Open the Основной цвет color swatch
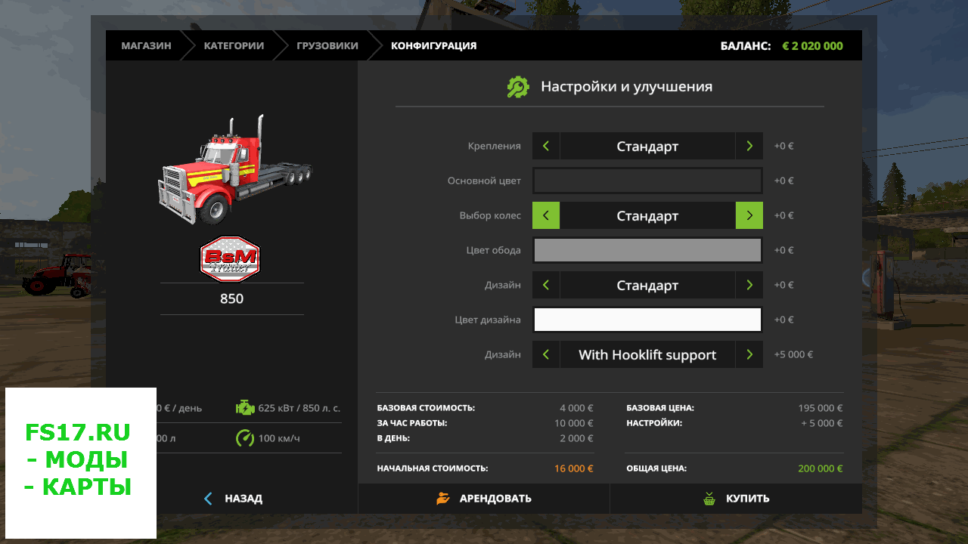 click(647, 181)
